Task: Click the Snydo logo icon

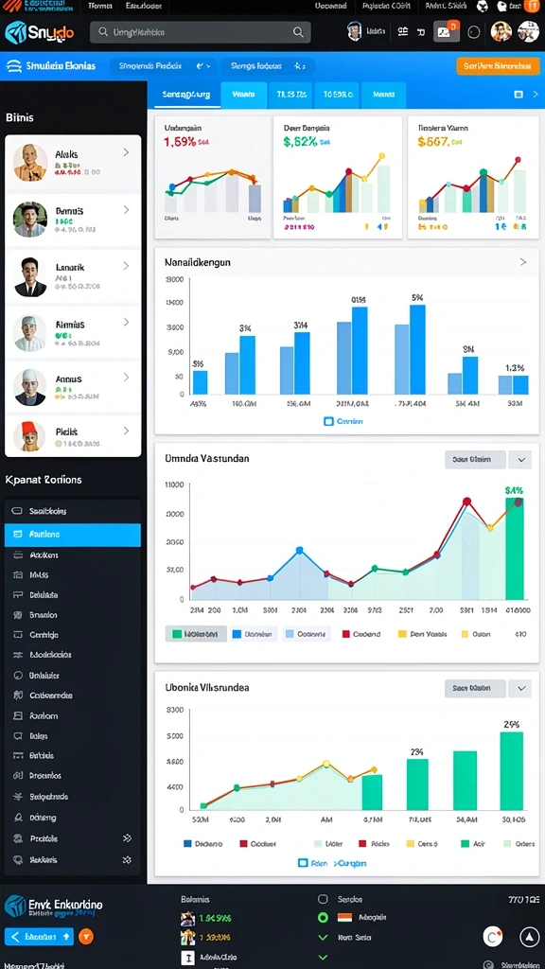Action: coord(15,32)
